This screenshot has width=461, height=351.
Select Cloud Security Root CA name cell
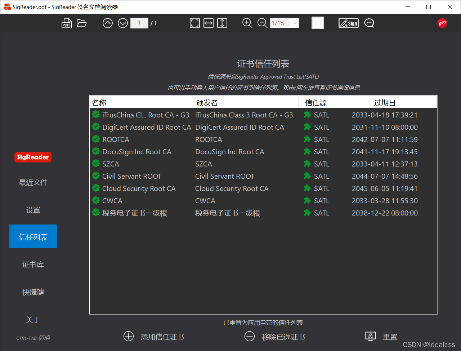click(139, 188)
